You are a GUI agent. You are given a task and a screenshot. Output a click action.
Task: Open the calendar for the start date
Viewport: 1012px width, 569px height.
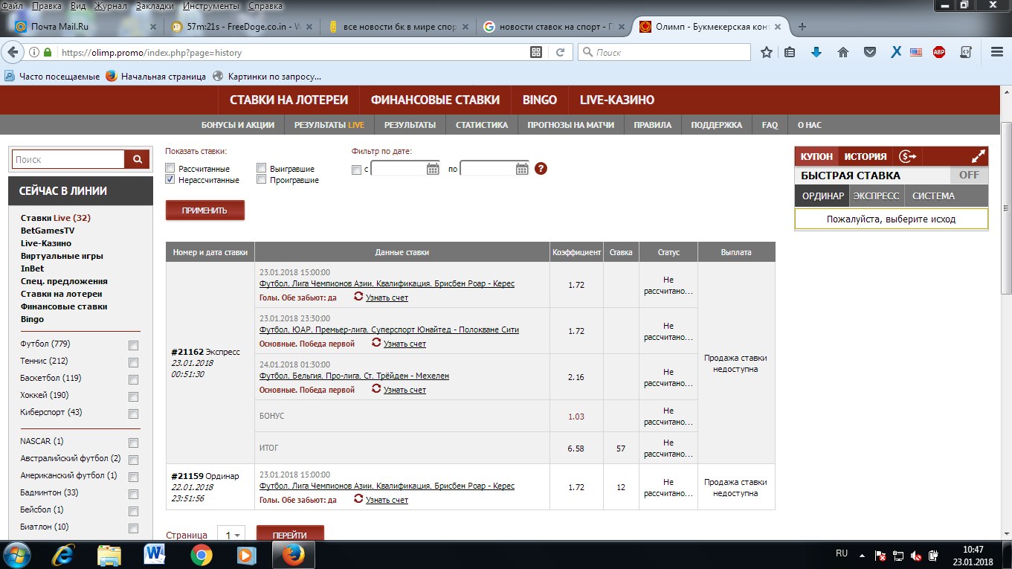pos(433,169)
